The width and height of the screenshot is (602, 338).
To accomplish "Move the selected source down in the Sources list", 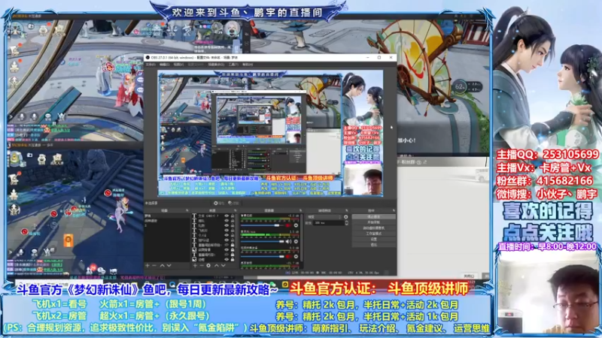I will (223, 266).
